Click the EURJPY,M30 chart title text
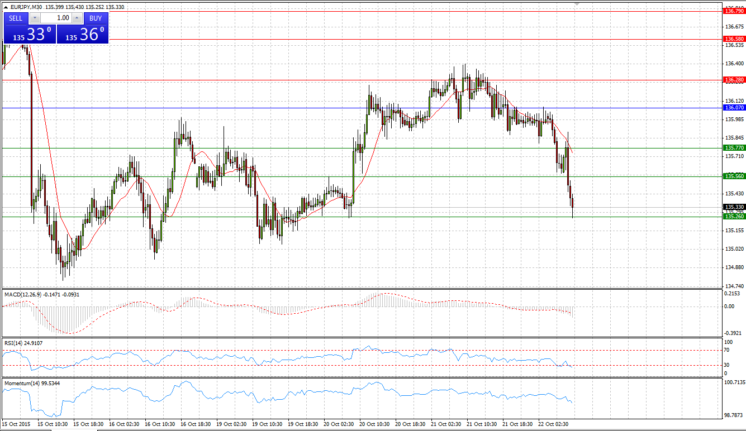Screen dimensions: 746x431 (x=26, y=7)
